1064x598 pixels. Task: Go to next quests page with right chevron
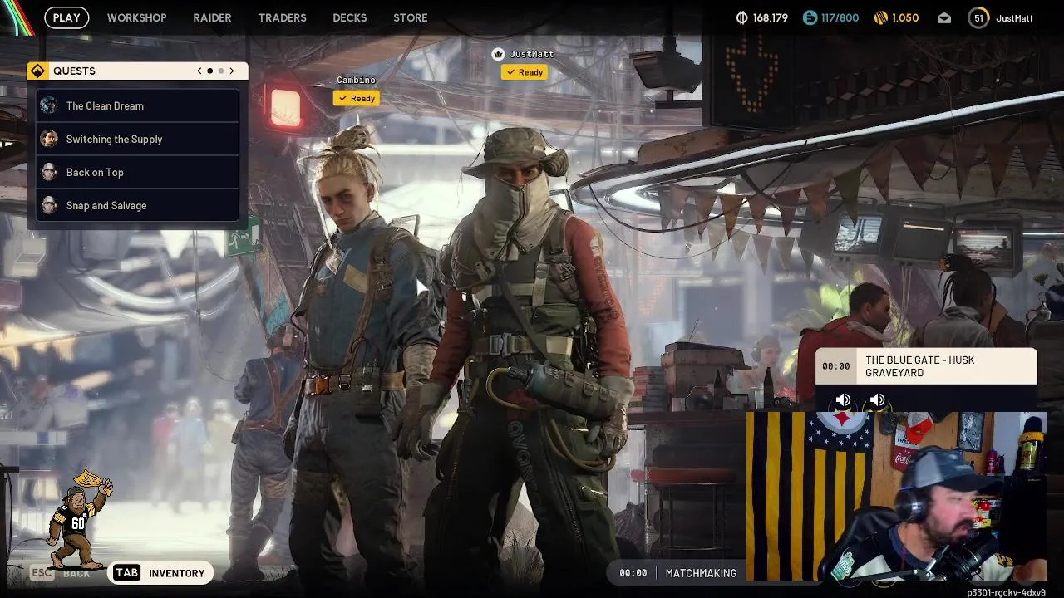point(232,71)
